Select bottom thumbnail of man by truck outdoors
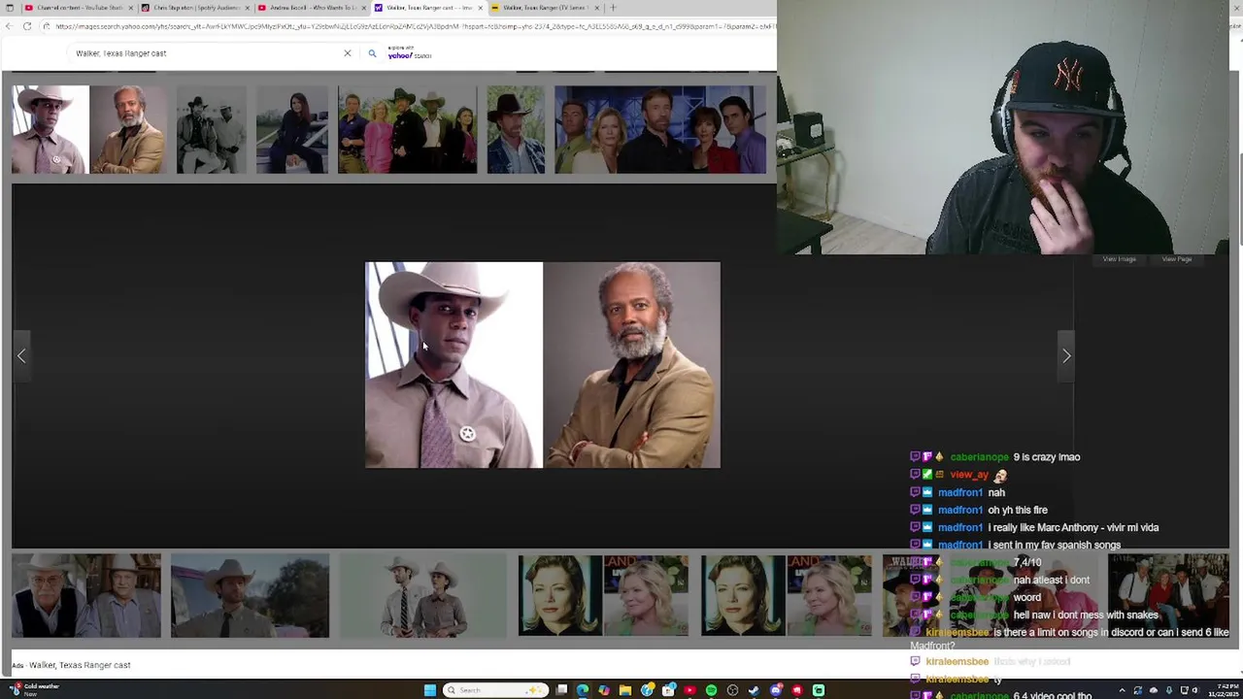Image resolution: width=1243 pixels, height=699 pixels. (250, 596)
